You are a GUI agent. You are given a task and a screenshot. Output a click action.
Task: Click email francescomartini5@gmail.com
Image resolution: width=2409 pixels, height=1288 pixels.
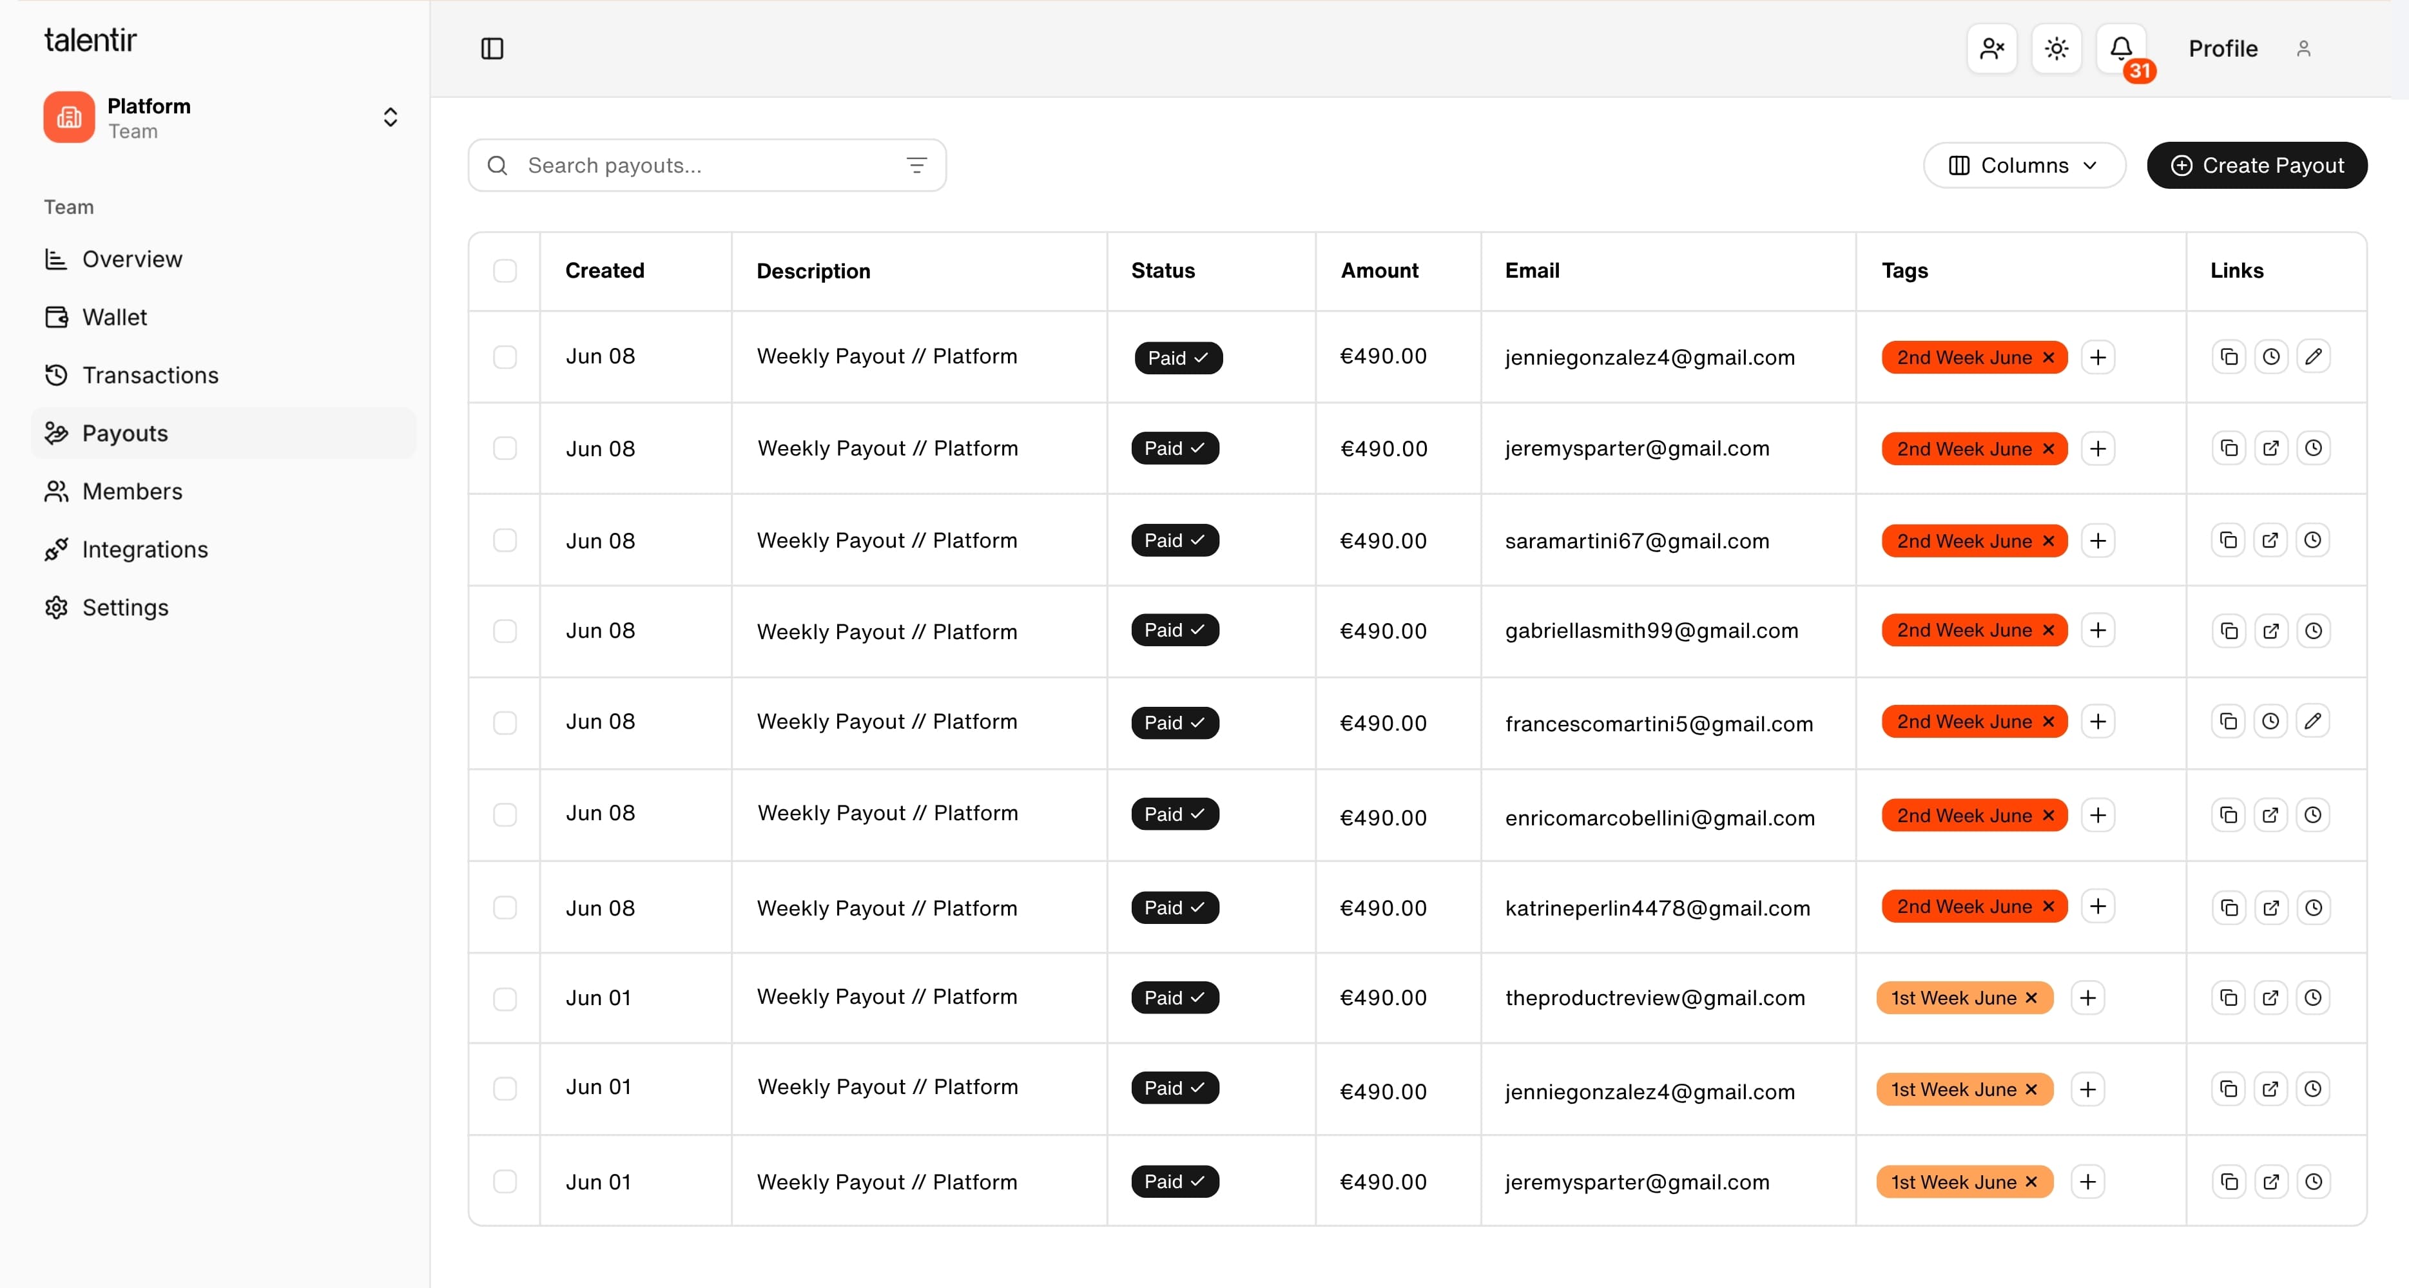1658,724
